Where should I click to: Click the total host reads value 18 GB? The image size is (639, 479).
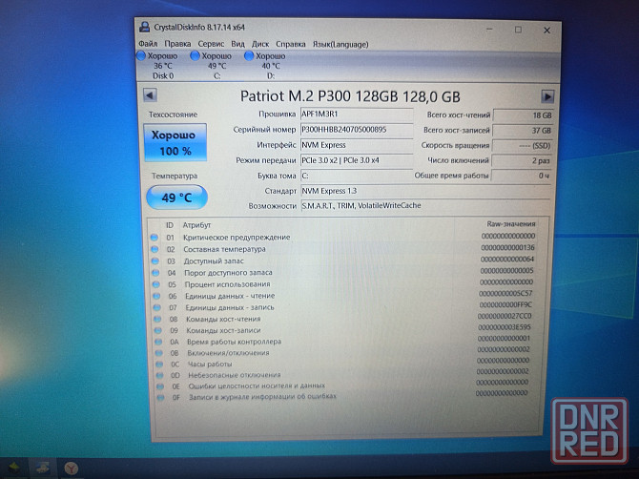click(523, 115)
